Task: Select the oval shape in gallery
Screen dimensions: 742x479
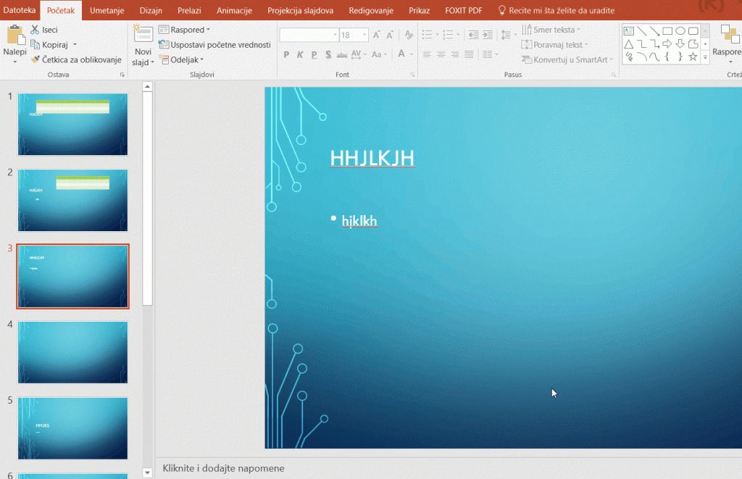Action: click(680, 31)
